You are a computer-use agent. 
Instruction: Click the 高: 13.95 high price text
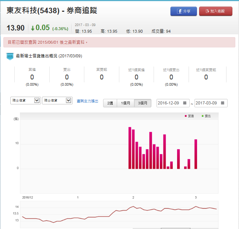[109, 31]
